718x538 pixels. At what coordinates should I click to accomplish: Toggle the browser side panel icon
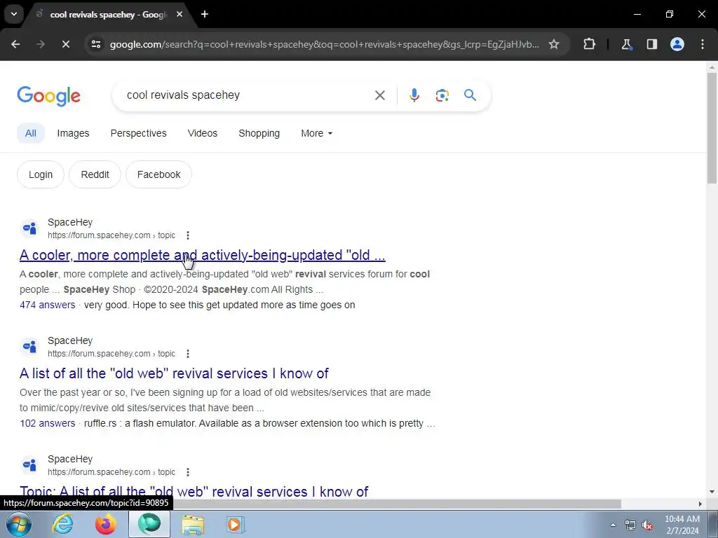click(x=652, y=44)
